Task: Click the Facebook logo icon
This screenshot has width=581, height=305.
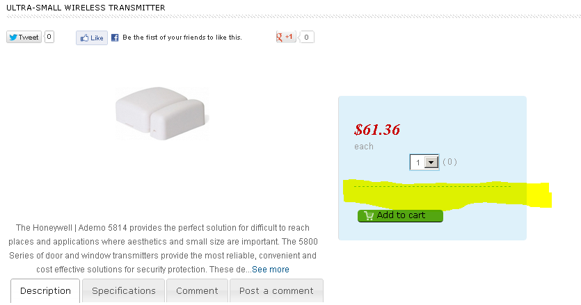Action: click(116, 38)
